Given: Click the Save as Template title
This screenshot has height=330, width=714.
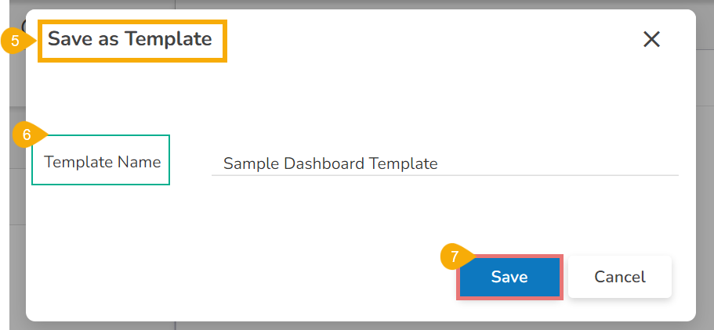Looking at the screenshot, I should pyautogui.click(x=130, y=39).
